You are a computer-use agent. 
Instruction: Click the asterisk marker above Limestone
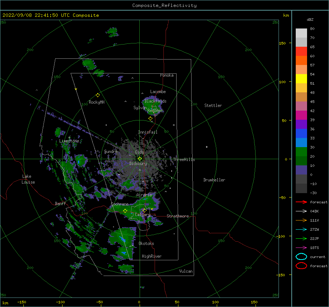tap(69, 138)
